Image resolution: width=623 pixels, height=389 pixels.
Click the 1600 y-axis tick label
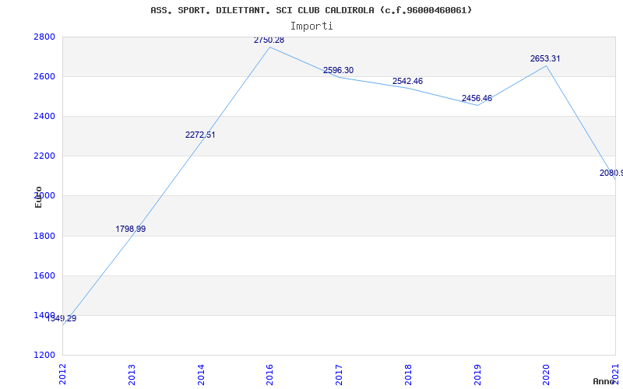pyautogui.click(x=43, y=275)
